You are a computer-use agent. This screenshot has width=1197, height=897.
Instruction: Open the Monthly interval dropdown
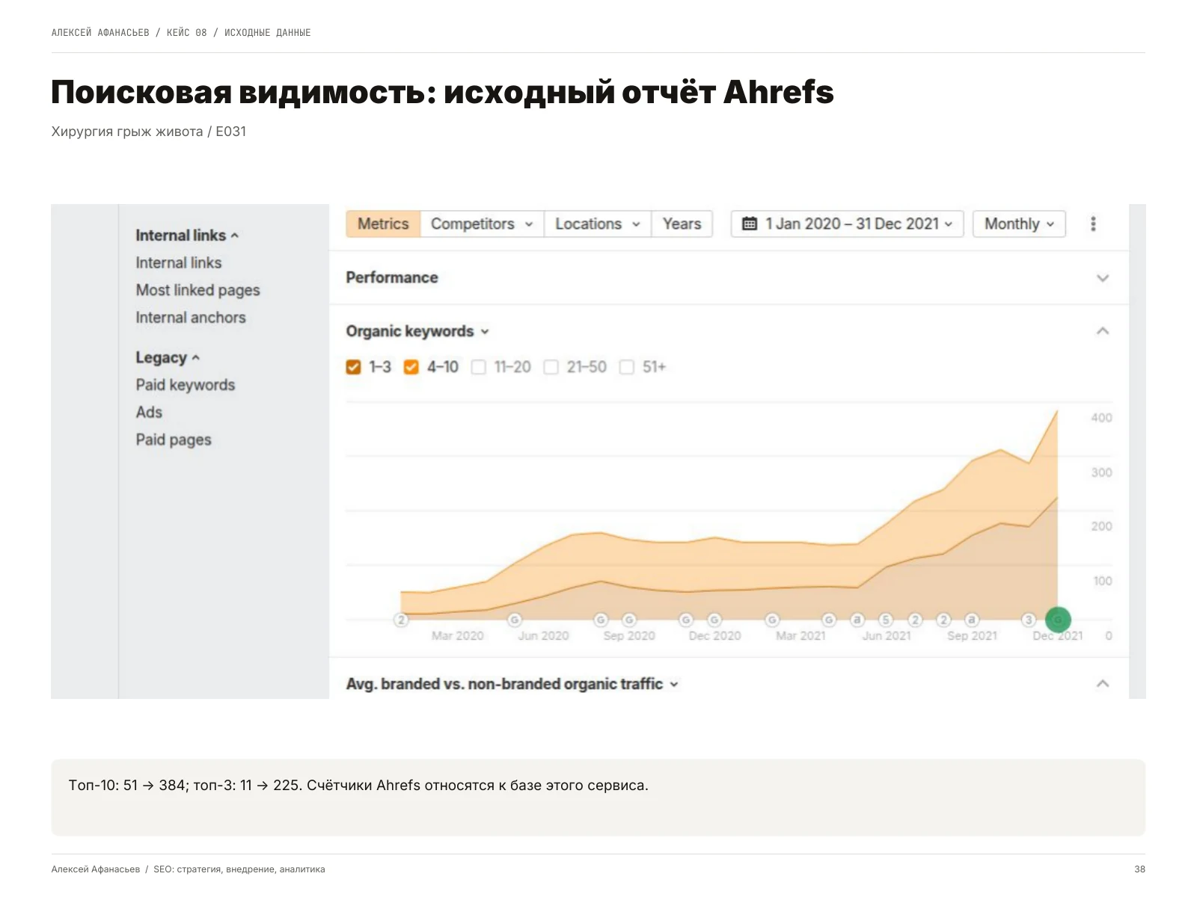pyautogui.click(x=1019, y=224)
